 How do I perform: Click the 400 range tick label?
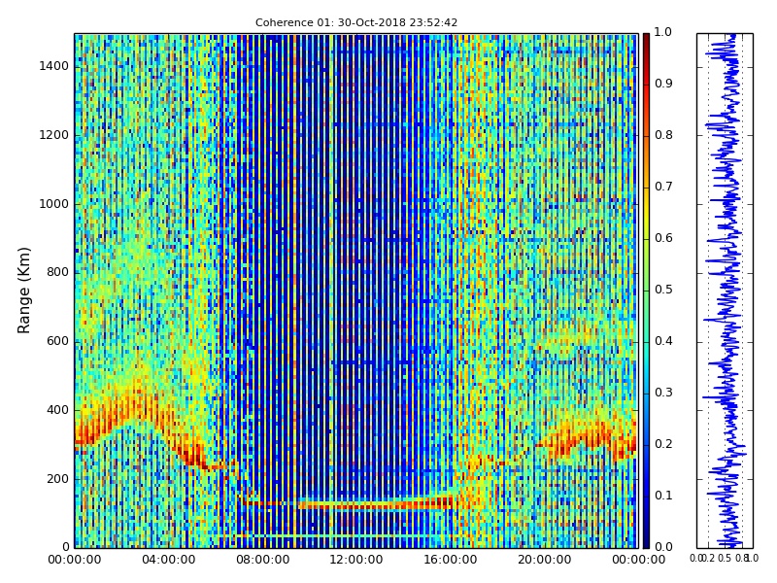pyautogui.click(x=57, y=410)
